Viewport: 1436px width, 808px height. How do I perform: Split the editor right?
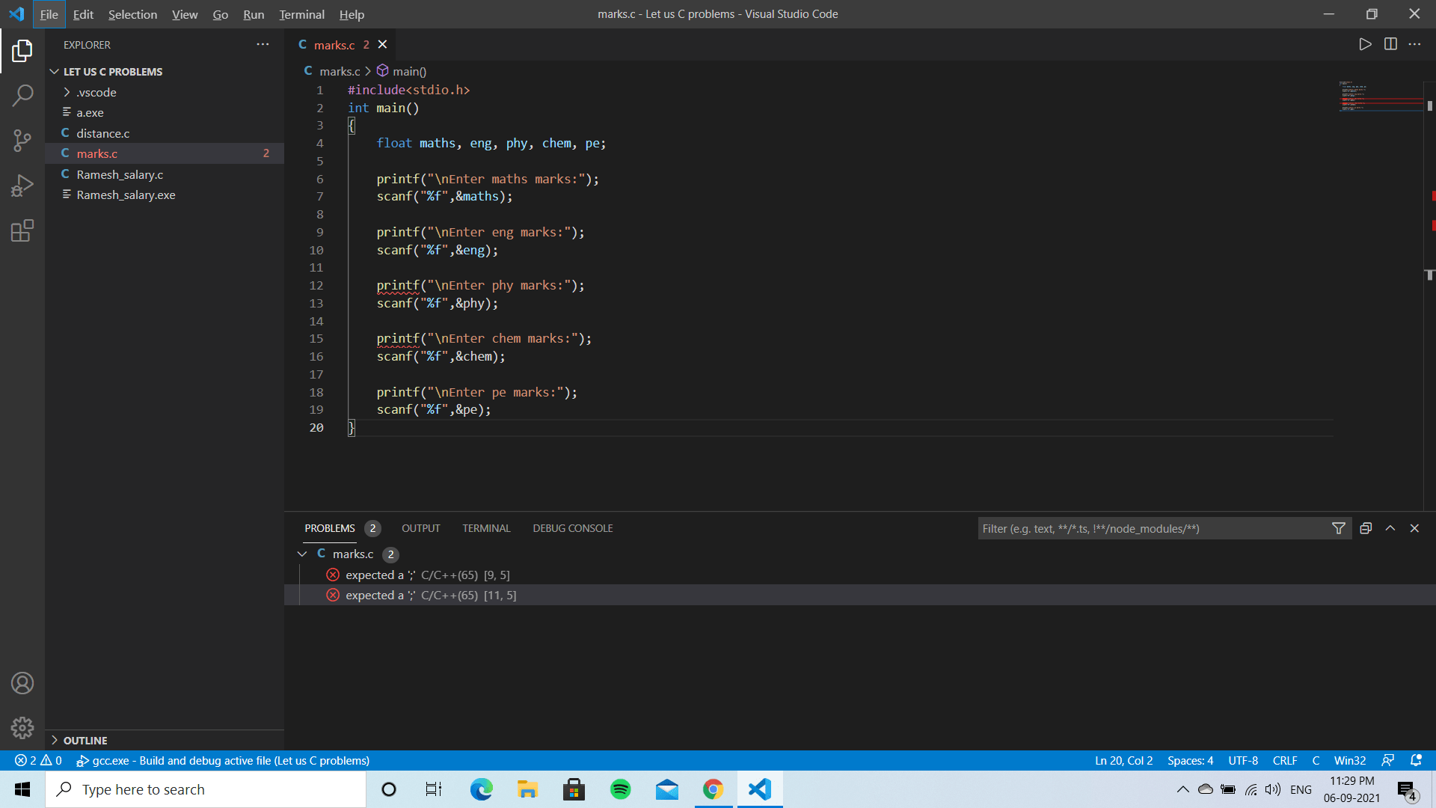[x=1390, y=44]
